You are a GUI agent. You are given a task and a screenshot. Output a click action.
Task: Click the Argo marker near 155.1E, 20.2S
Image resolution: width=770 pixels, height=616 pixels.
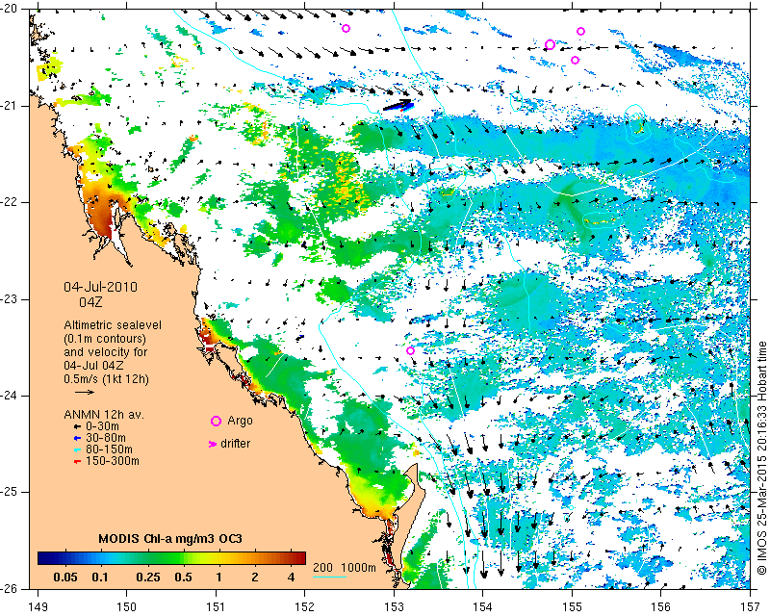pyautogui.click(x=580, y=32)
